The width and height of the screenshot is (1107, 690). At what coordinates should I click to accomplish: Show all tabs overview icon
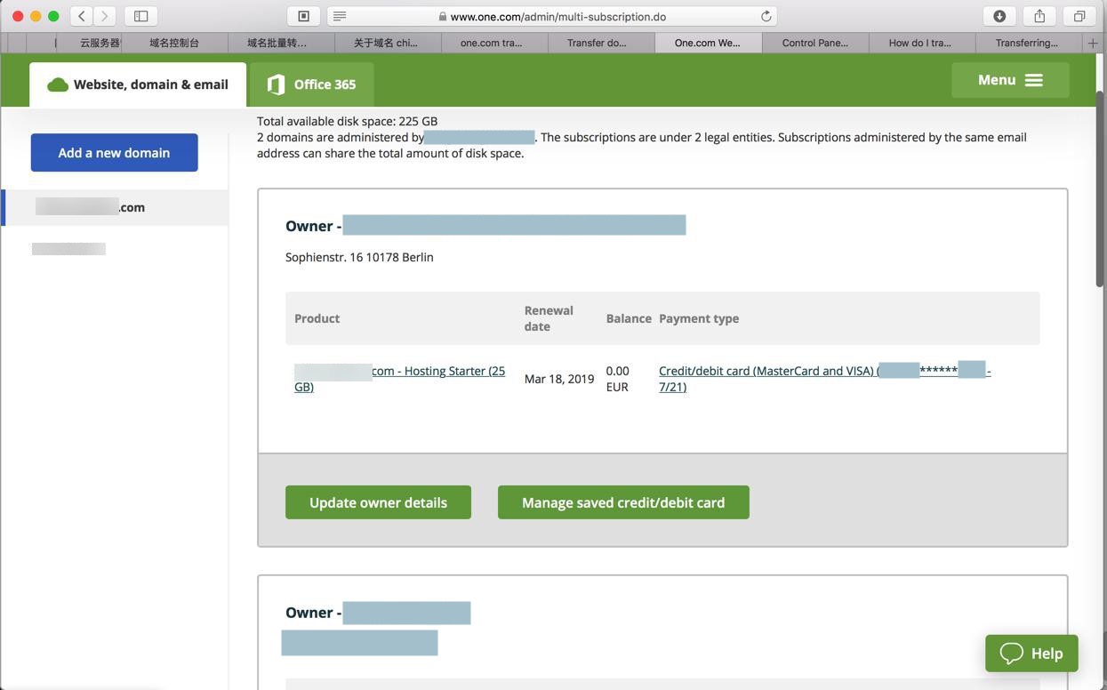point(1079,16)
